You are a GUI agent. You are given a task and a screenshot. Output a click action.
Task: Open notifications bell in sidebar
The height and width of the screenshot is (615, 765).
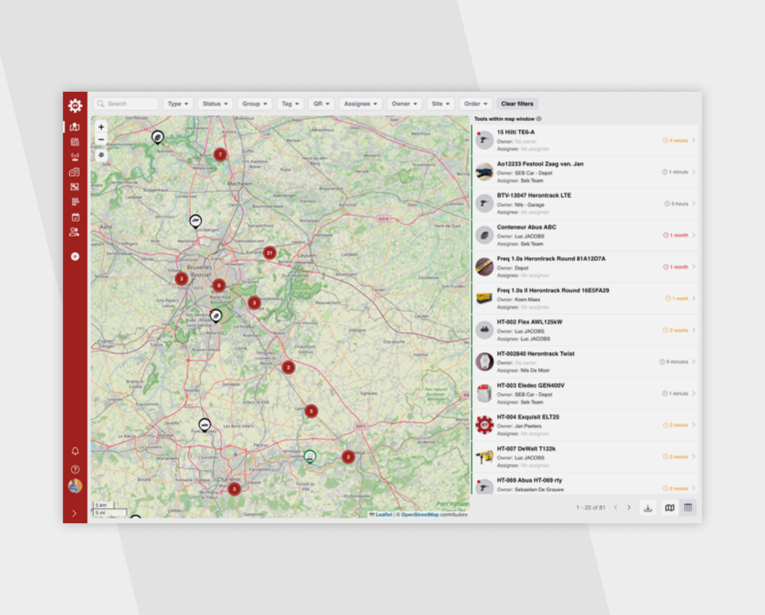[75, 451]
